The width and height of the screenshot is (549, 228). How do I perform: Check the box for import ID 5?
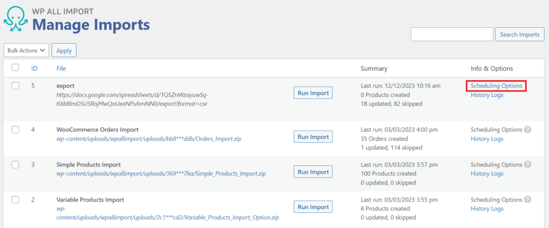16,86
